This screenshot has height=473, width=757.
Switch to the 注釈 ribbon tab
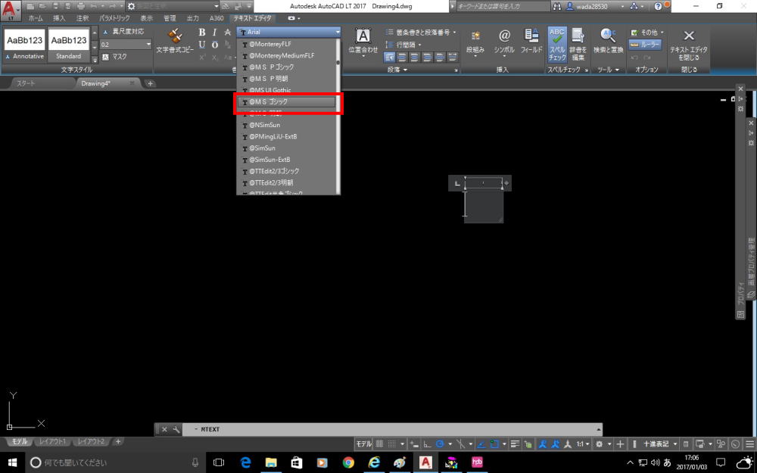pyautogui.click(x=83, y=18)
